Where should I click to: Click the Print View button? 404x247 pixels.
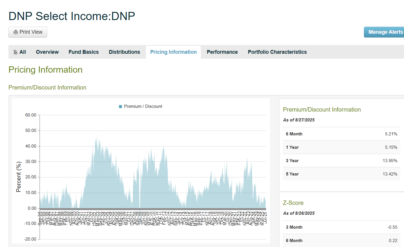(x=28, y=32)
